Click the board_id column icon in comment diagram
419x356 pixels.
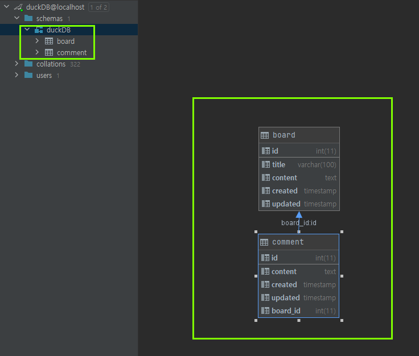point(265,311)
